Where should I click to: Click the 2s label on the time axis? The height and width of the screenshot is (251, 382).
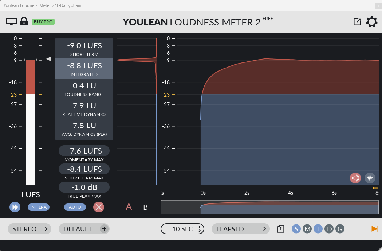tap(247, 193)
